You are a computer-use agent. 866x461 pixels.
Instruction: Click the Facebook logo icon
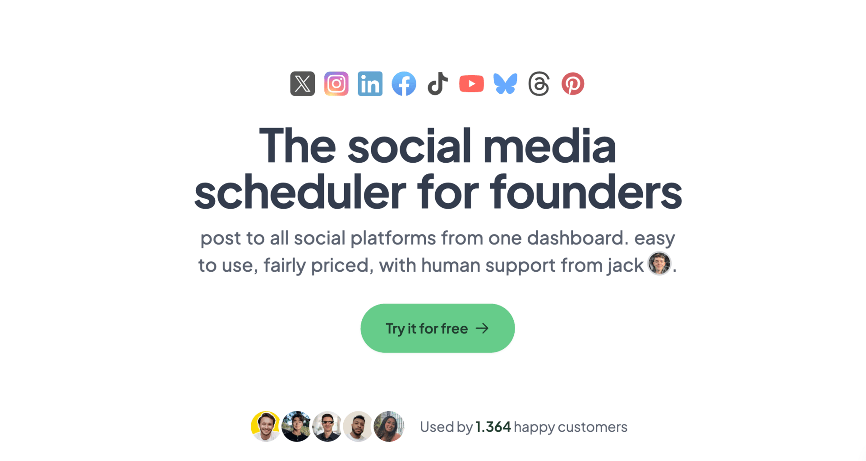(404, 84)
